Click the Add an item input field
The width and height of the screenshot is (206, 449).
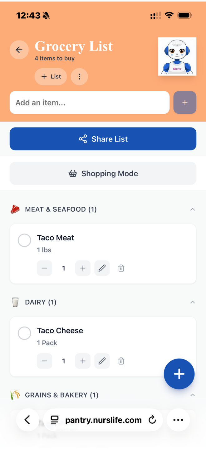click(89, 102)
